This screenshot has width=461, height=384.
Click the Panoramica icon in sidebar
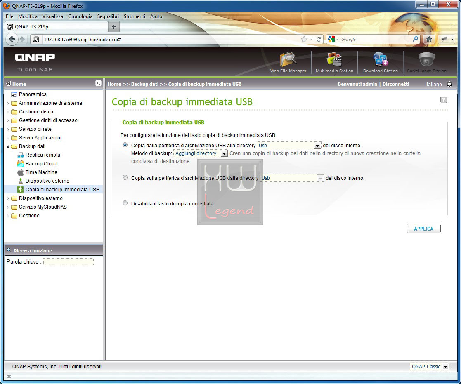pyautogui.click(x=14, y=94)
